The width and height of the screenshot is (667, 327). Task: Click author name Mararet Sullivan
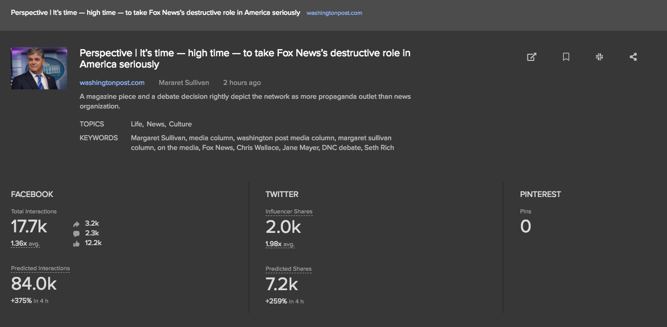(184, 83)
